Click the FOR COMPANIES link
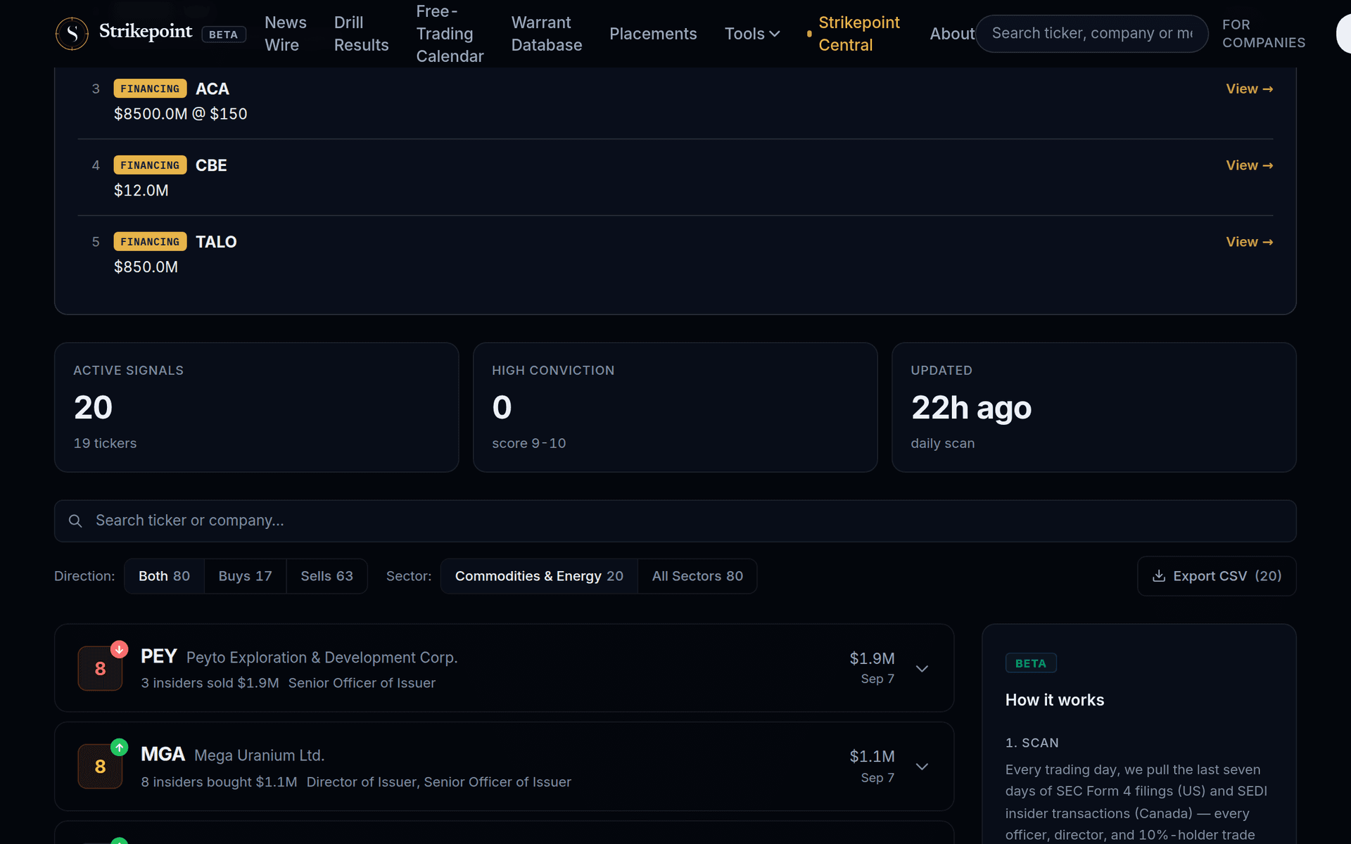The width and height of the screenshot is (1351, 844). coord(1264,34)
